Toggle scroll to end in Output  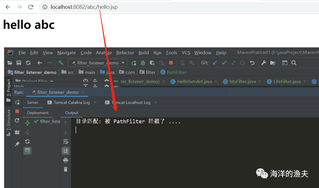[66, 151]
